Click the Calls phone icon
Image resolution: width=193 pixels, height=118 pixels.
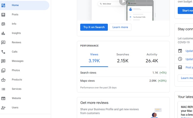[3, 52]
